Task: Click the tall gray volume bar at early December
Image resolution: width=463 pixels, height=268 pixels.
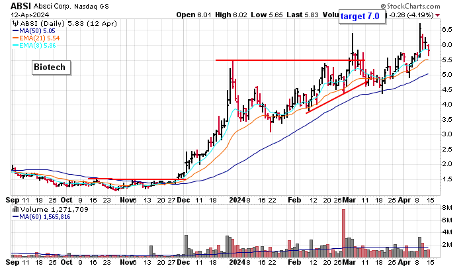Action: [186, 245]
